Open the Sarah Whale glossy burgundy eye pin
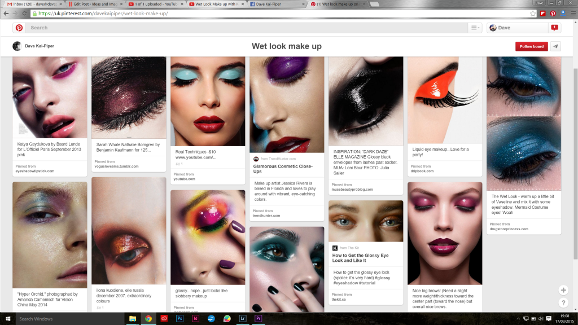 pos(129,98)
